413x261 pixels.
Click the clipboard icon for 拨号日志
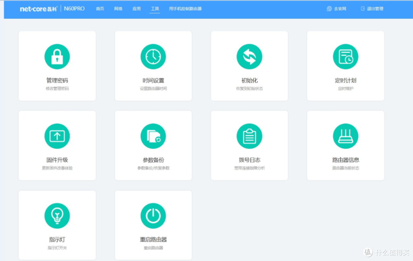tap(249, 136)
